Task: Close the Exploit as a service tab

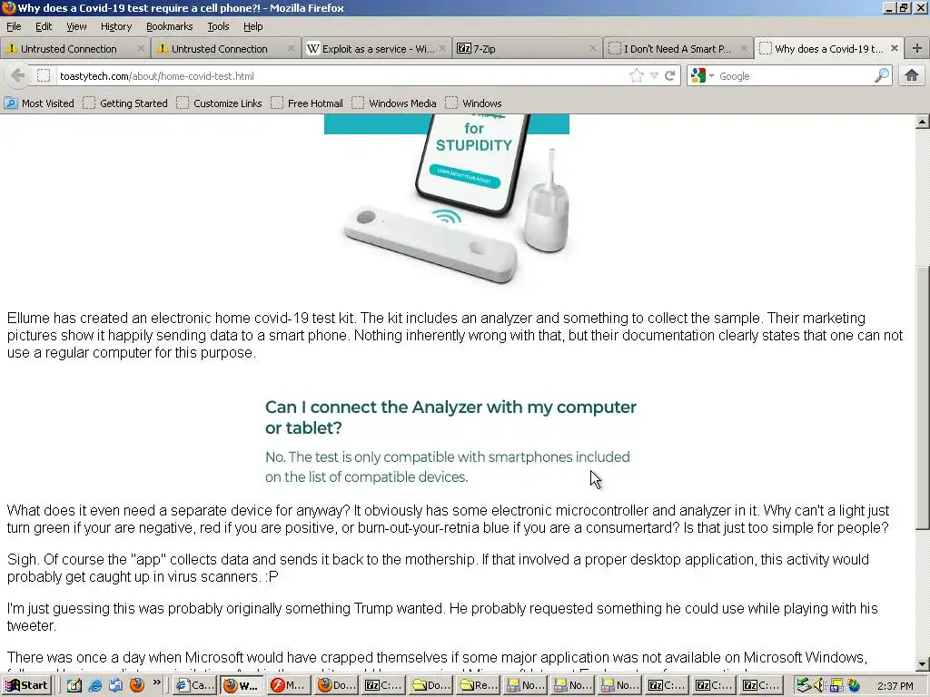Action: click(442, 49)
